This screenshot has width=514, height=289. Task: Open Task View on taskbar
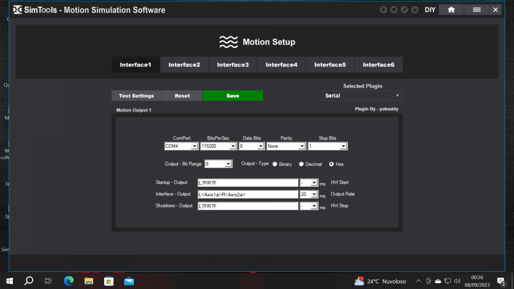(48, 281)
